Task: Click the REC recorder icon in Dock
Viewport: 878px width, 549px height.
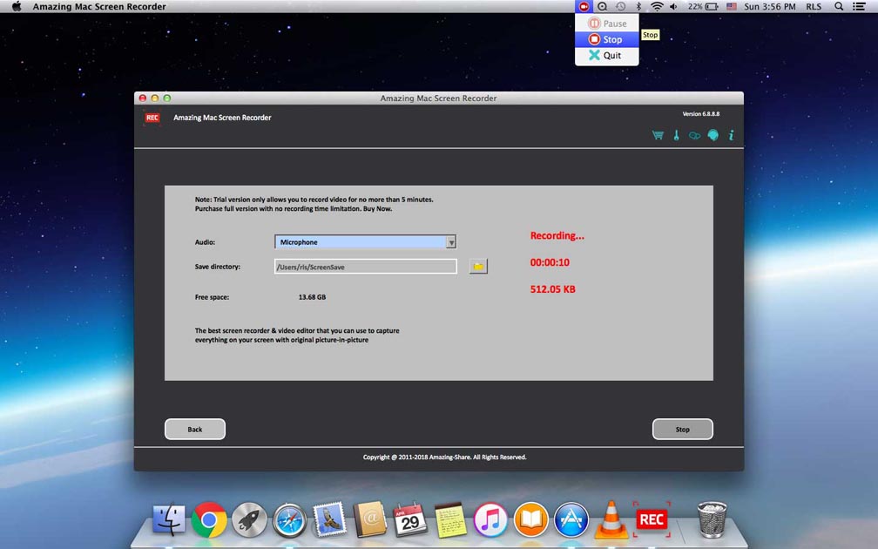Action: click(x=652, y=519)
